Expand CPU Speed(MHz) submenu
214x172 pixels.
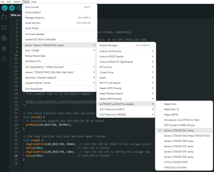tap(45, 67)
